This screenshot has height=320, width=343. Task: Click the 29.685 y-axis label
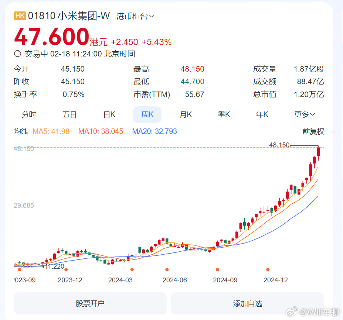point(24,206)
